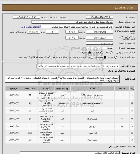The width and height of the screenshot is (140, 154).
Task: Click the گروه خدمت field سایر فعالیت های خدماتی
Action: click(x=70, y=153)
